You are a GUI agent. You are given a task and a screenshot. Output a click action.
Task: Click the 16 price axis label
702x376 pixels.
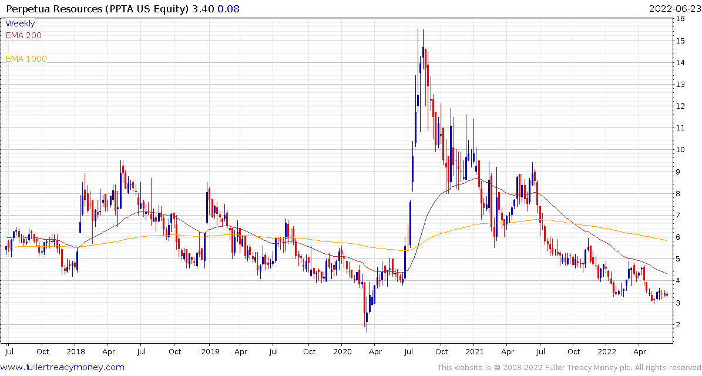coord(680,19)
